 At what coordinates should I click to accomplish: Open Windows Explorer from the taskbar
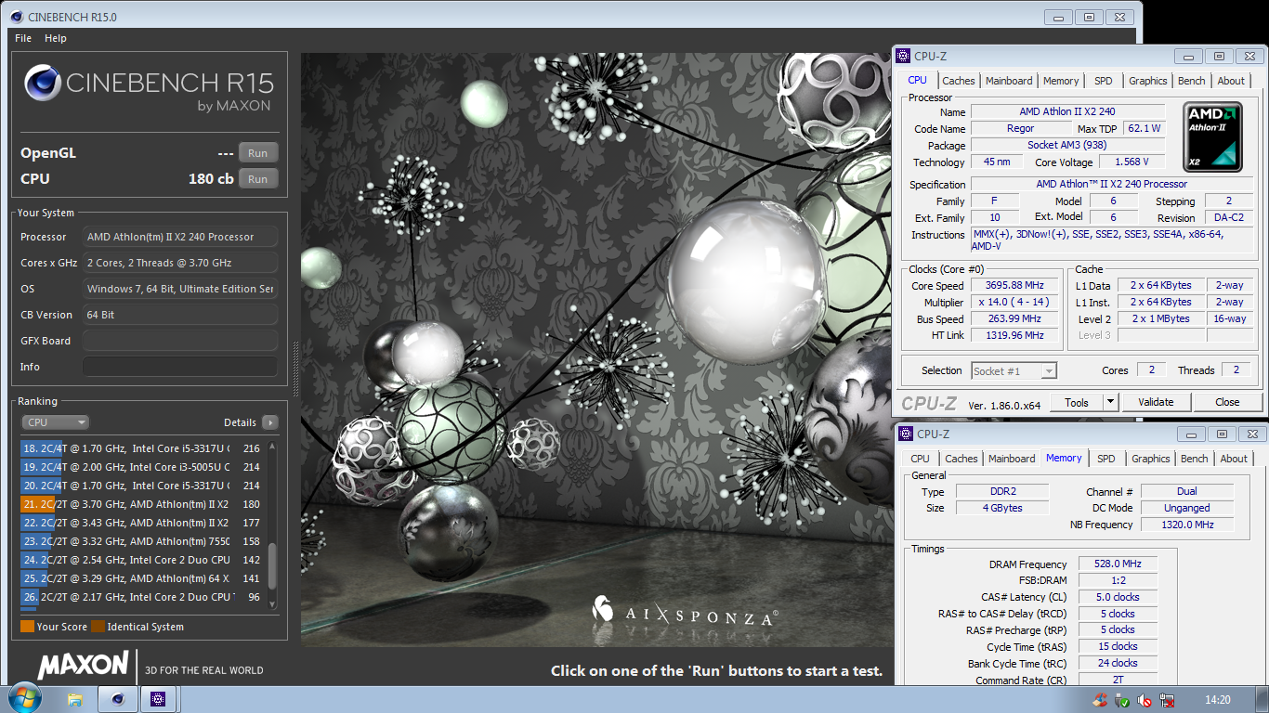point(76,699)
